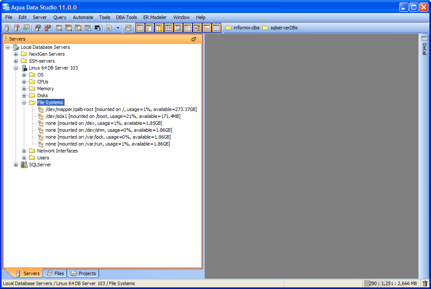
Task: Open the Tools menu
Action: [x=104, y=17]
